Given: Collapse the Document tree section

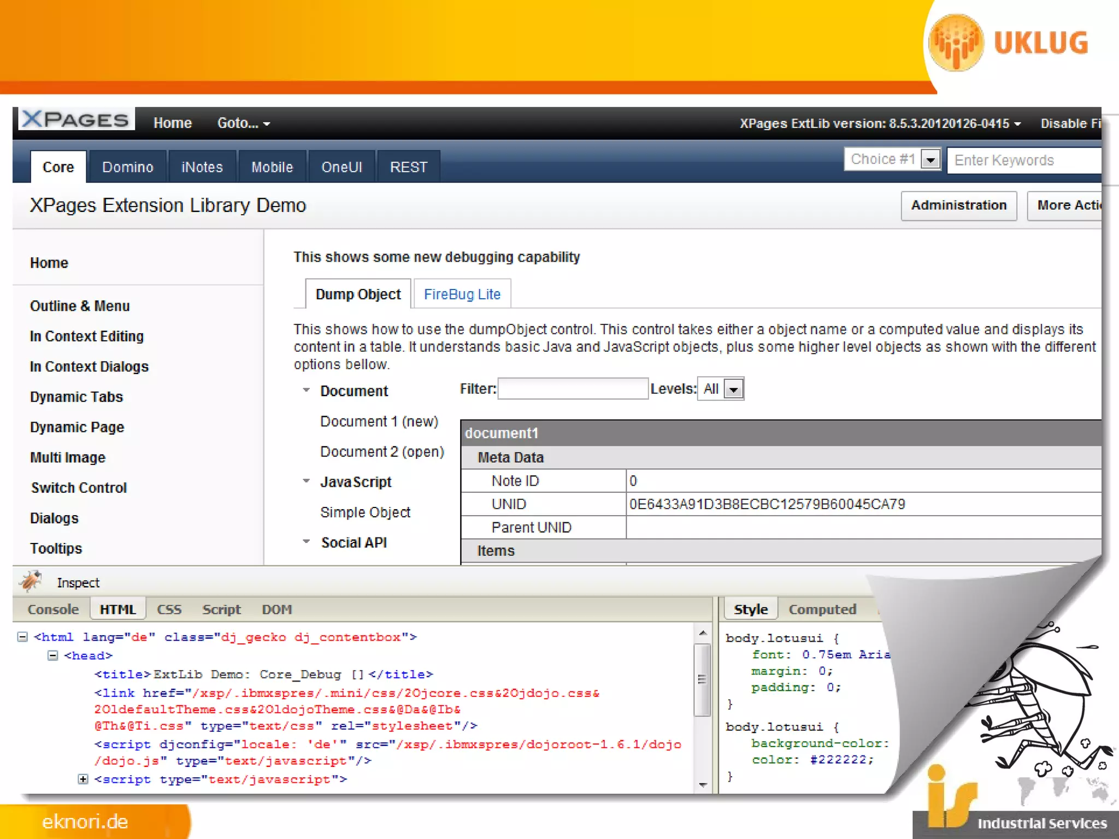Looking at the screenshot, I should point(307,390).
